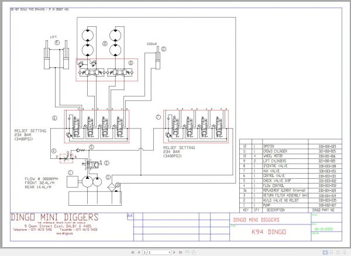Click the CHECK VALVE 3/8 table entry

(277, 181)
